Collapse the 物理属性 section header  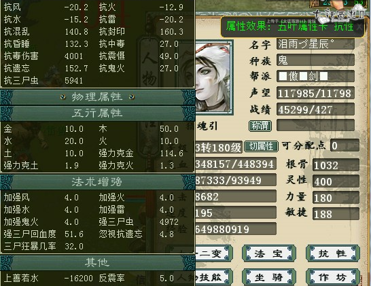tap(97, 97)
